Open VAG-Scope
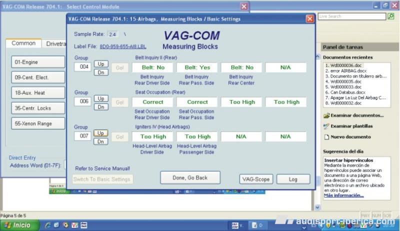 point(256,179)
